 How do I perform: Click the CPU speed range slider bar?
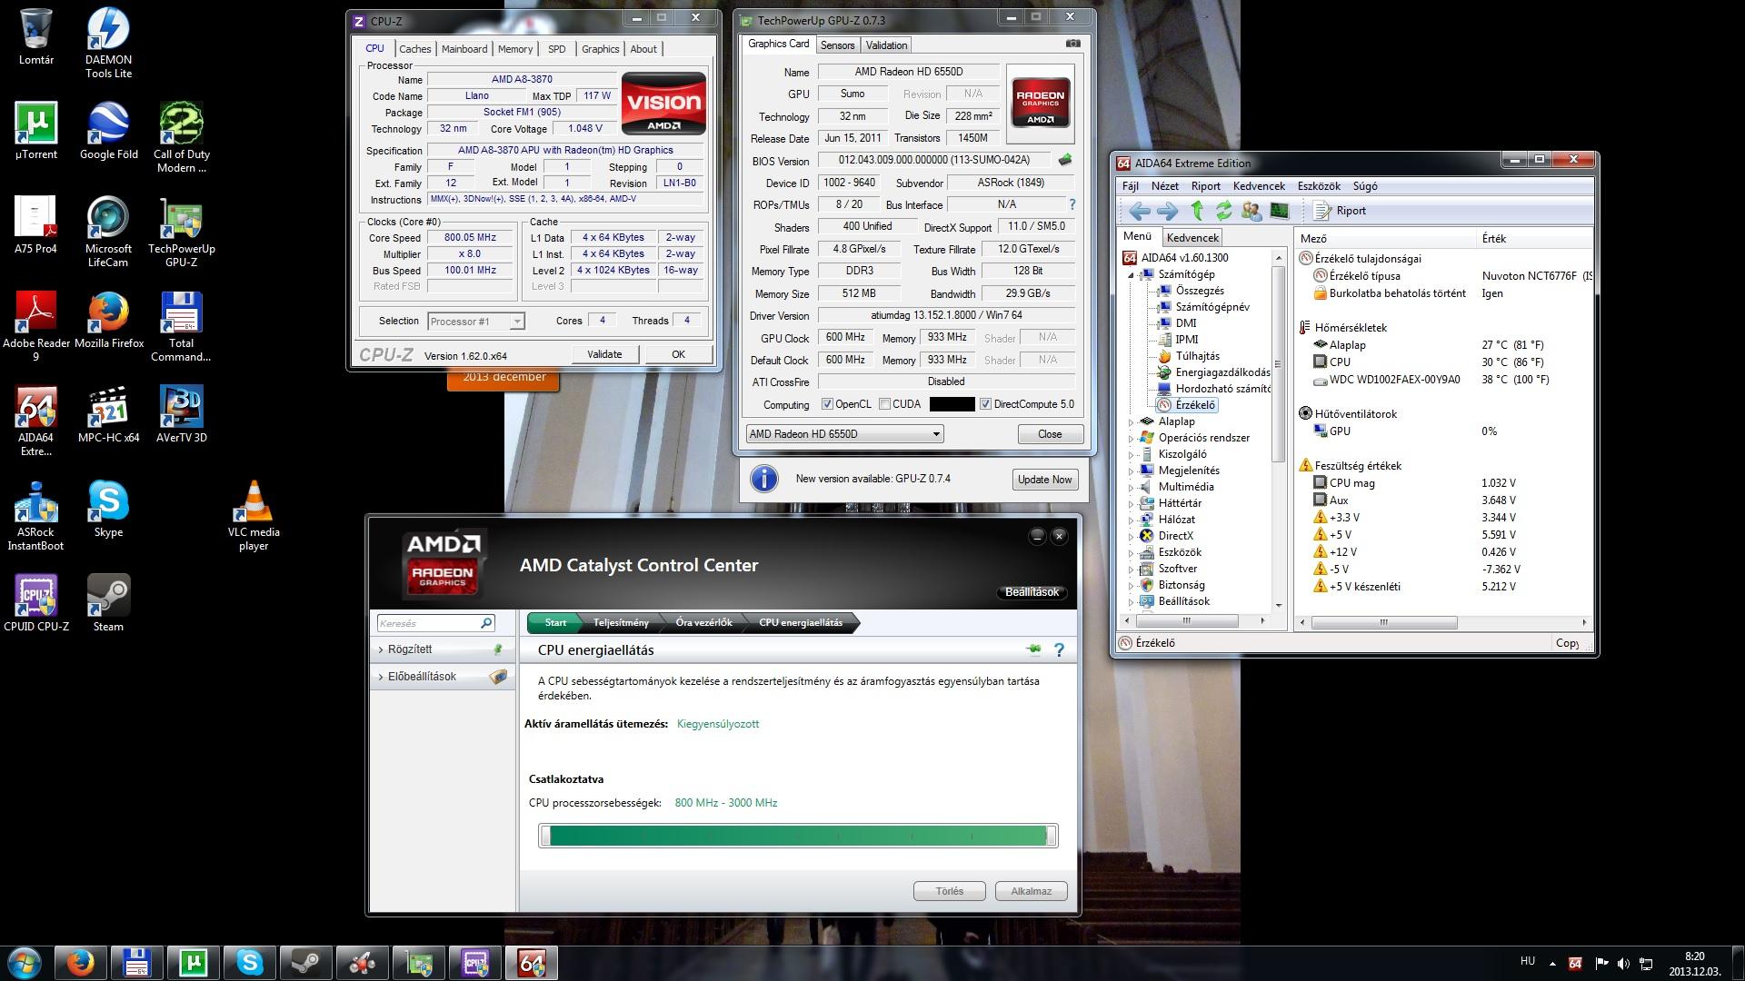point(799,836)
